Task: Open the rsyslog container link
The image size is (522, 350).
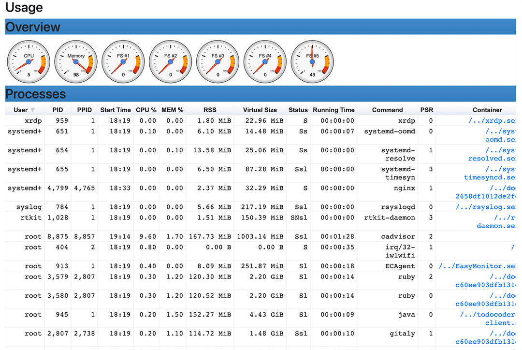Action: click(x=485, y=207)
